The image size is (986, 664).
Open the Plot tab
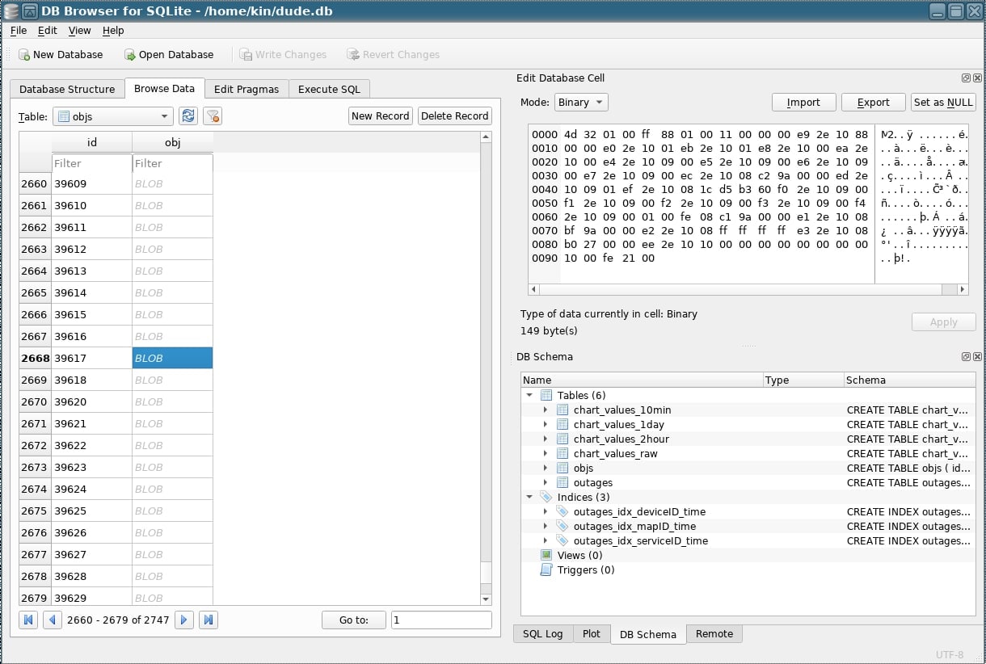(592, 634)
